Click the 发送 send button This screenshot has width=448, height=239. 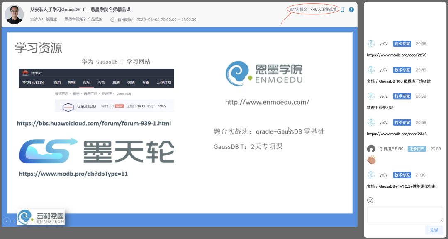tap(434, 230)
